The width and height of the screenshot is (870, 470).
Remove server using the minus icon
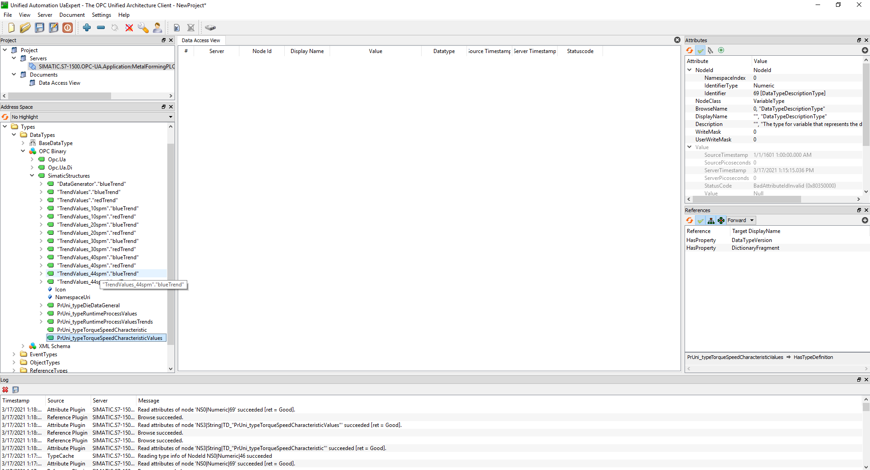coord(101,28)
